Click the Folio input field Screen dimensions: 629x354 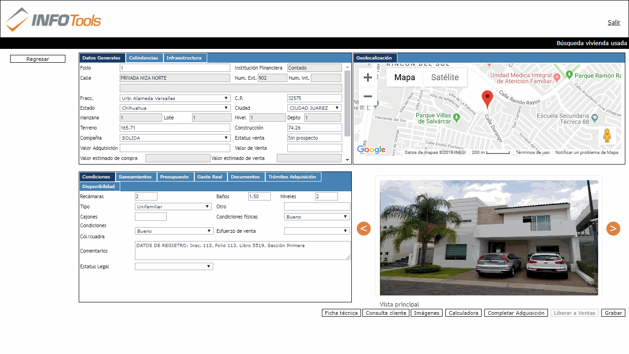175,68
